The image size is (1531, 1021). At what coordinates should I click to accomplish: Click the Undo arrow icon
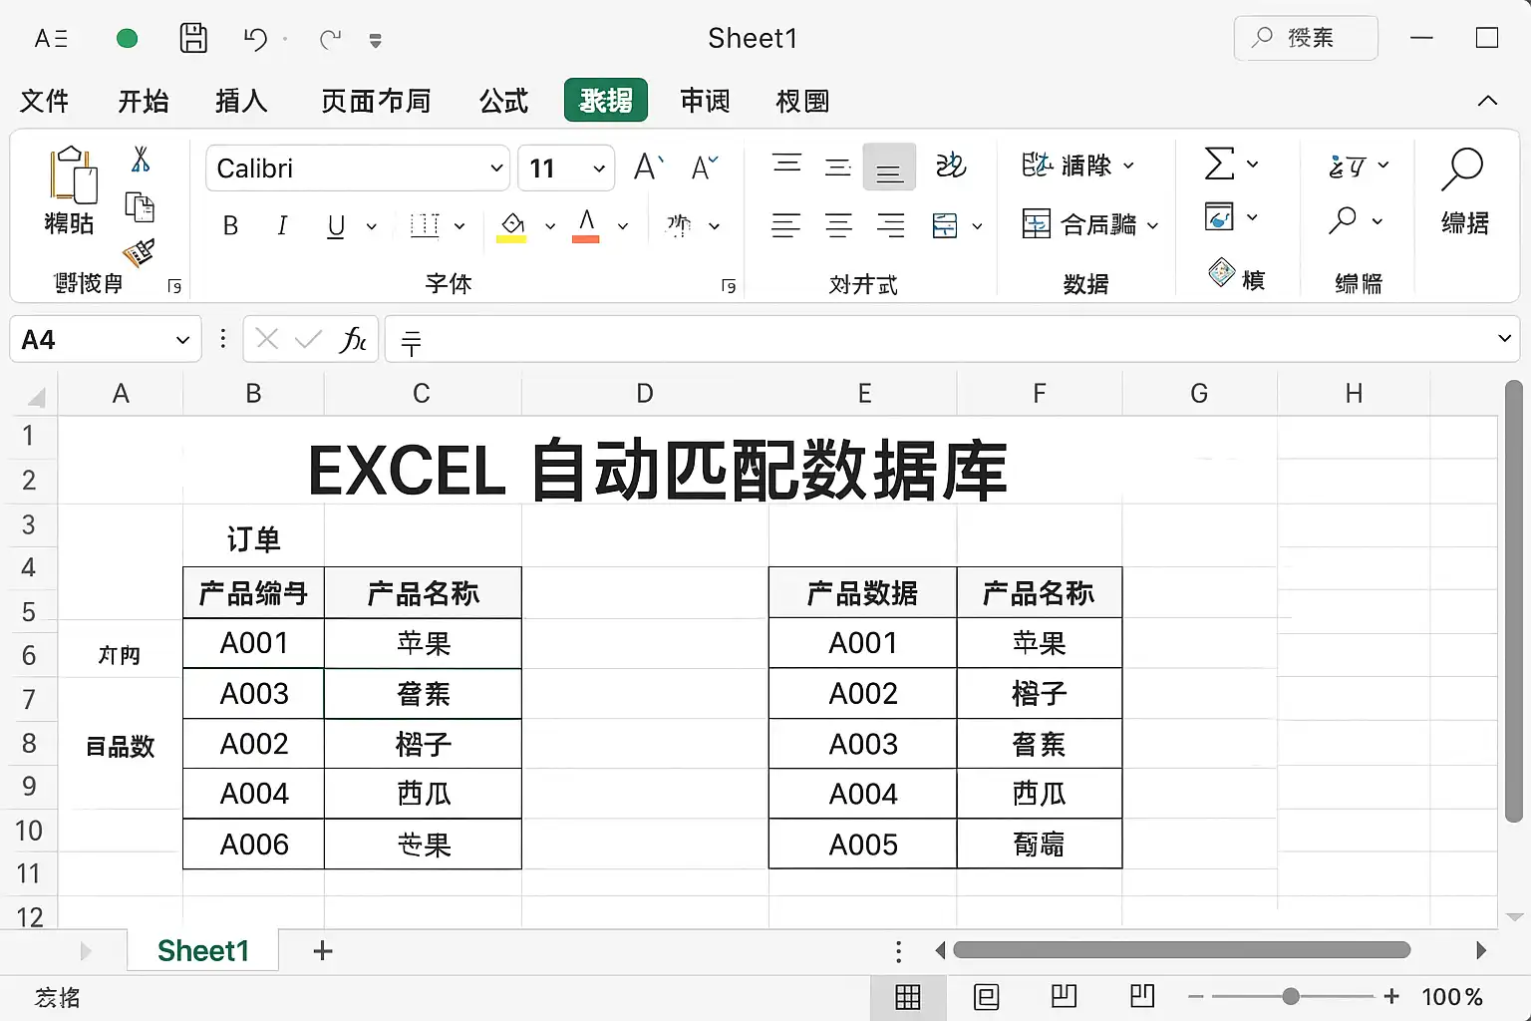pyautogui.click(x=255, y=39)
